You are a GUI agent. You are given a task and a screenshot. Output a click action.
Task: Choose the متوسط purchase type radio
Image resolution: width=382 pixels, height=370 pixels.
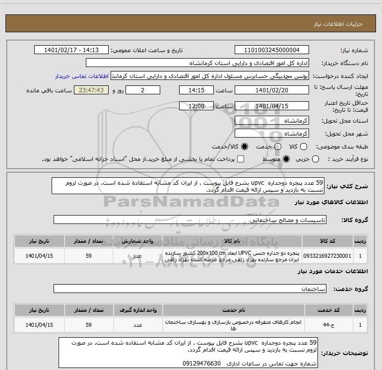tap(286, 159)
